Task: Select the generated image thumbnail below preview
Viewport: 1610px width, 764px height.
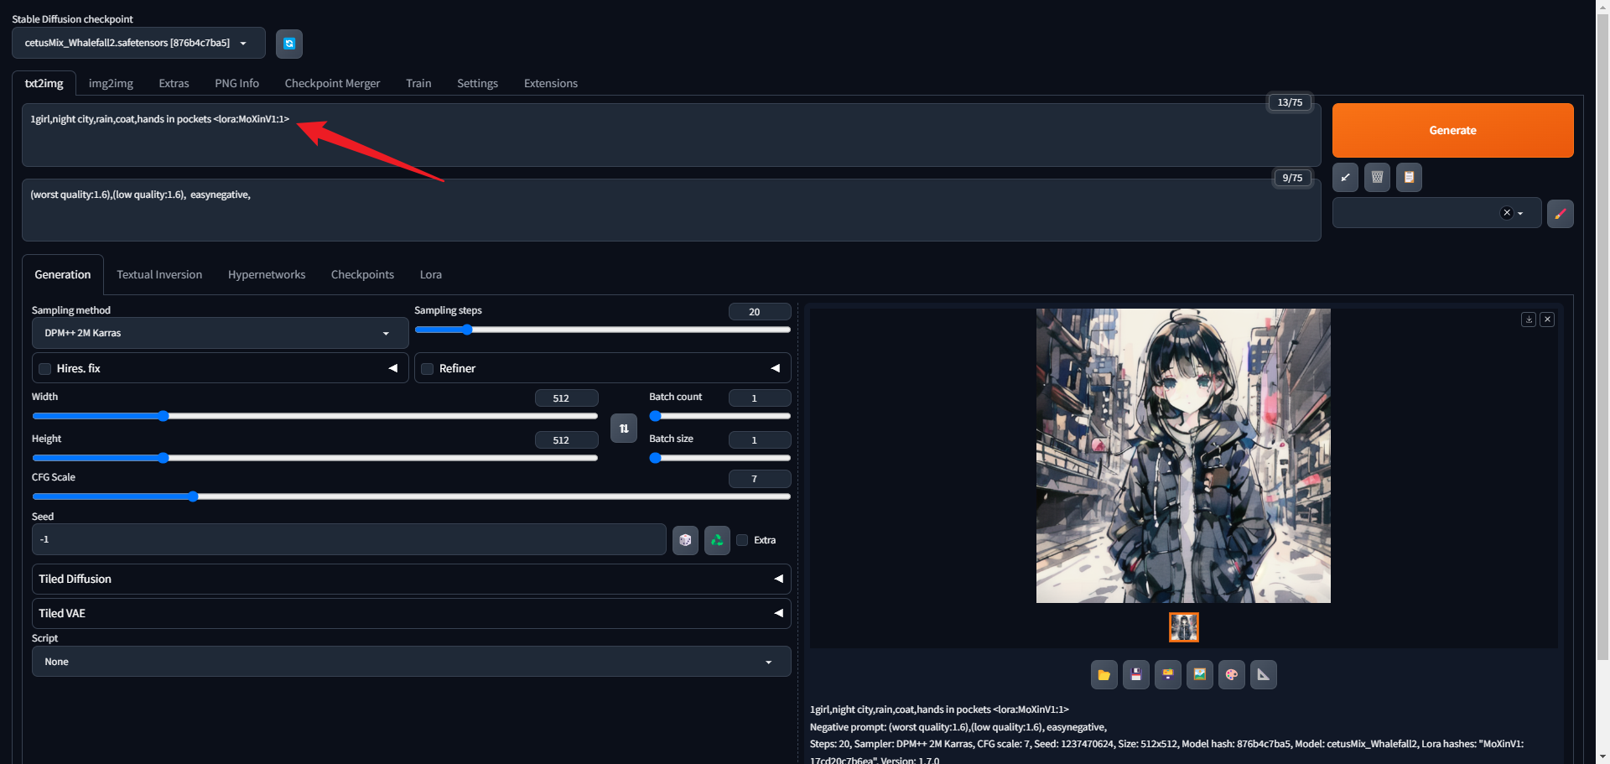Action: tap(1183, 627)
